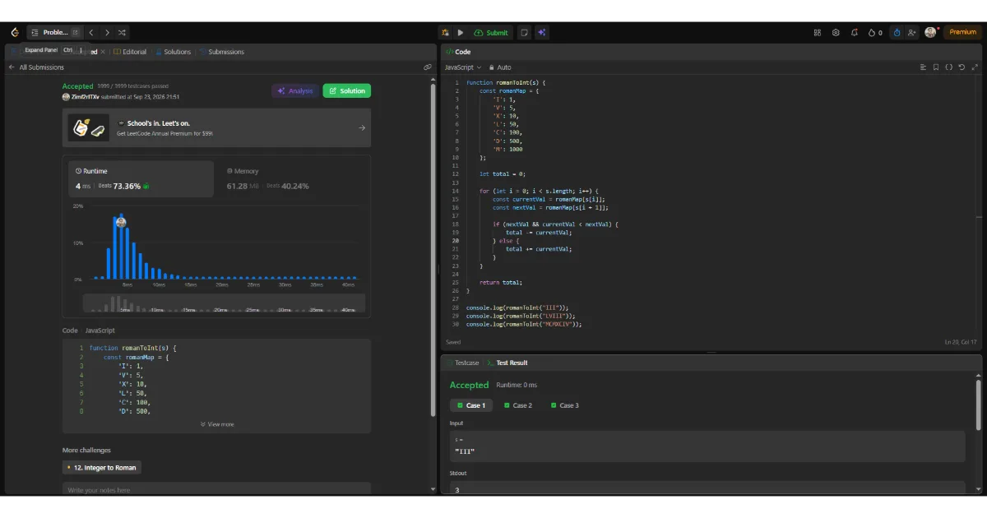This screenshot has height=518, width=987.
Task: Close the Accepted tab
Action: click(103, 52)
